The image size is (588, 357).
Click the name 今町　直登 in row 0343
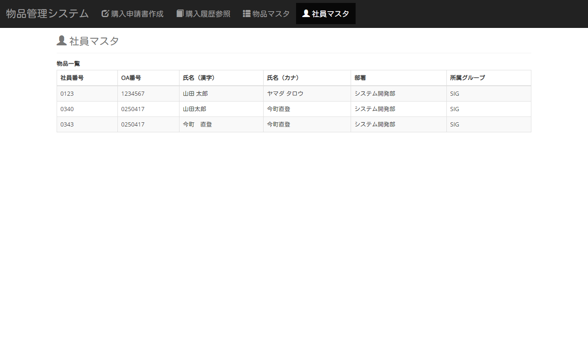(x=197, y=124)
